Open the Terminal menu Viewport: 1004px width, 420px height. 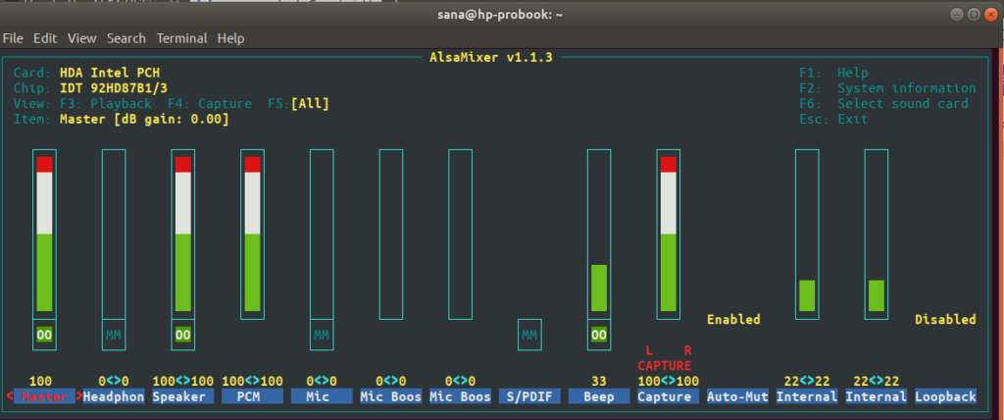[181, 38]
